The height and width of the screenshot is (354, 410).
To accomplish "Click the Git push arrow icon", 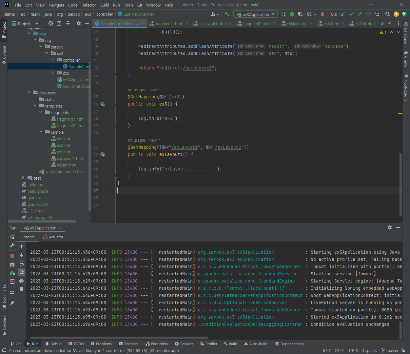I will [360, 14].
